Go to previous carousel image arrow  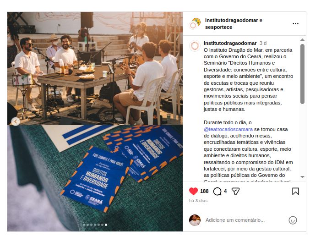pyautogui.click(x=16, y=121)
